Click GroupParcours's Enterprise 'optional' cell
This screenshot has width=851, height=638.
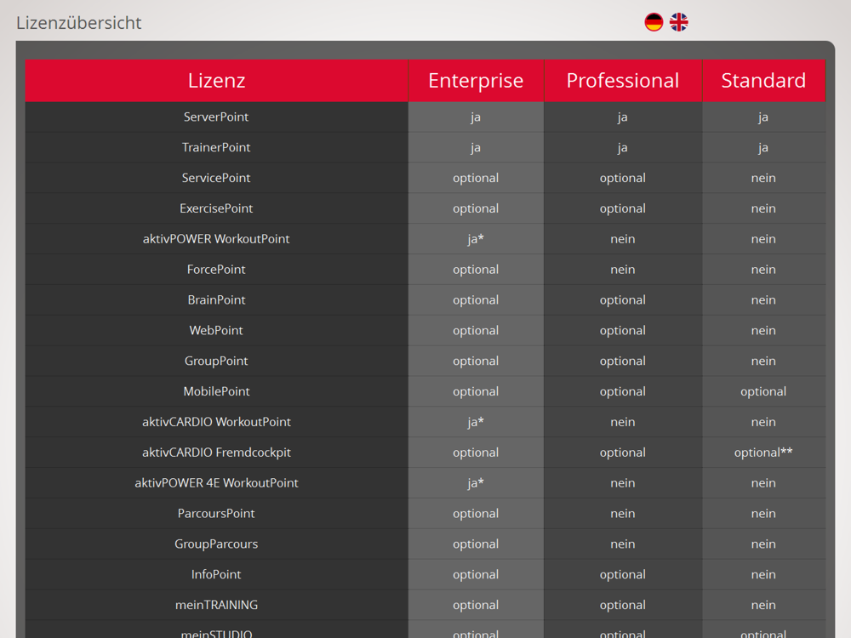coord(476,544)
